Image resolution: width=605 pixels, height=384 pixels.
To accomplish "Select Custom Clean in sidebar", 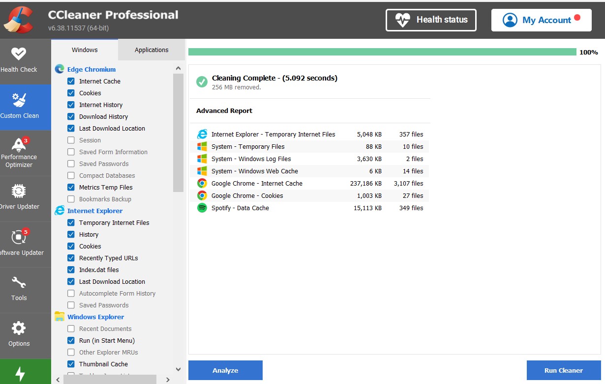I will [x=20, y=107].
